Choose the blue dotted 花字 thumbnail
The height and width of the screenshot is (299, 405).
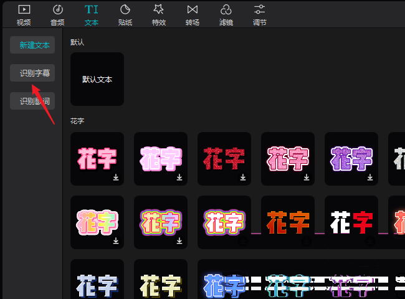click(97, 279)
